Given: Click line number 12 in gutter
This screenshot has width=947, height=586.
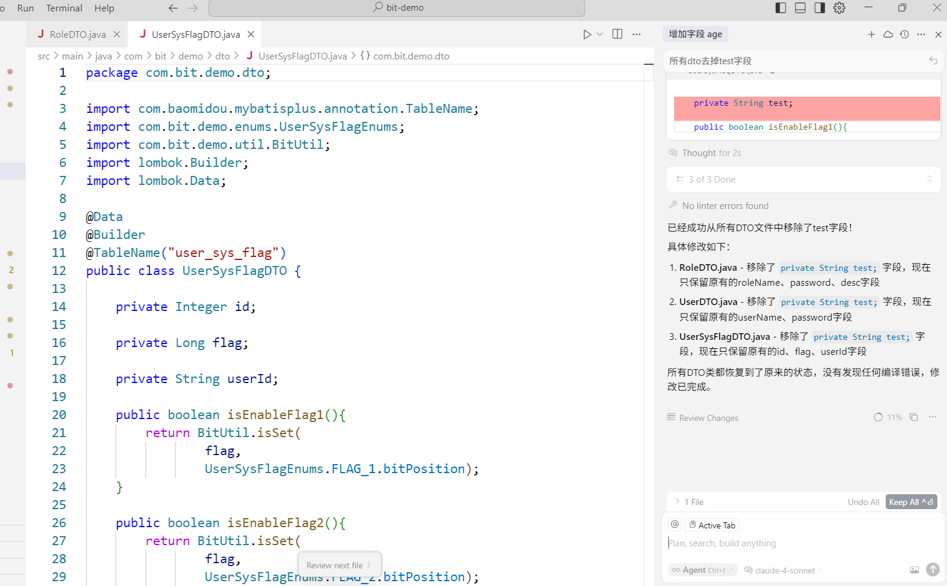Looking at the screenshot, I should [59, 271].
